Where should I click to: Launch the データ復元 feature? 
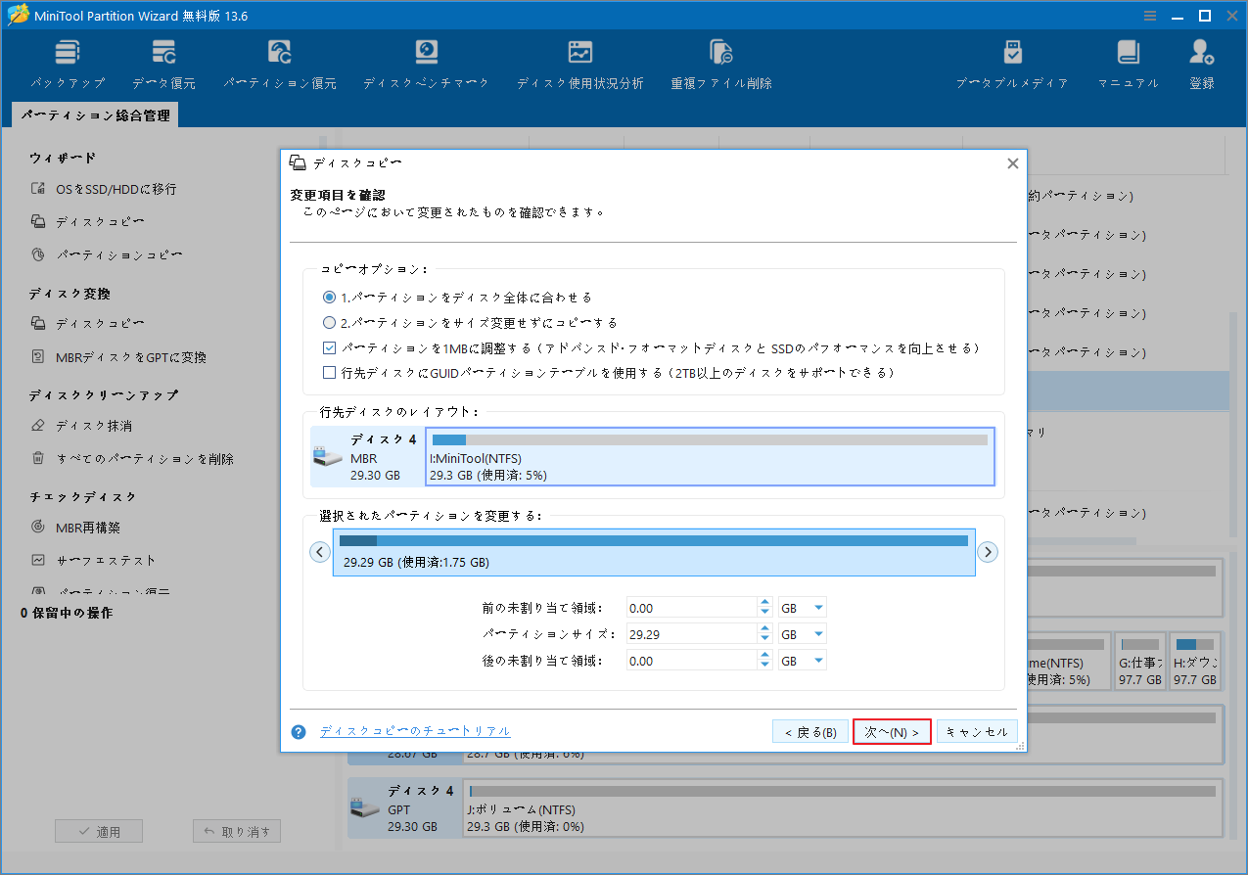pos(162,61)
